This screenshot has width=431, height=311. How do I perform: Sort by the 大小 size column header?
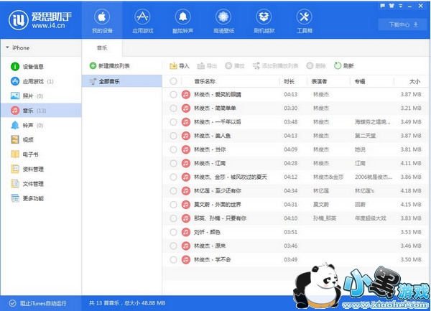click(x=414, y=81)
